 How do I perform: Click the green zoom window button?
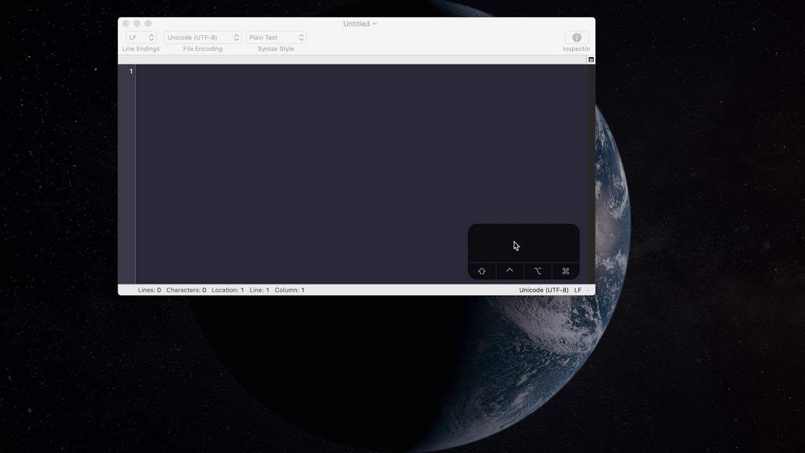tap(148, 23)
